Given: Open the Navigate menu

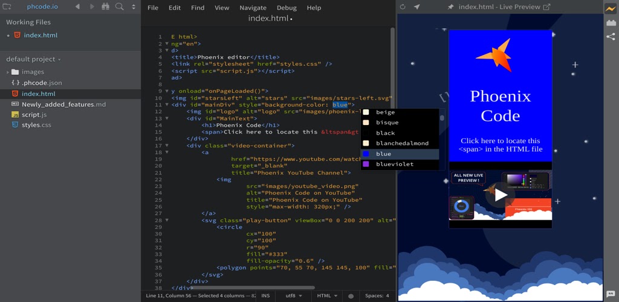Looking at the screenshot, I should pos(253,8).
